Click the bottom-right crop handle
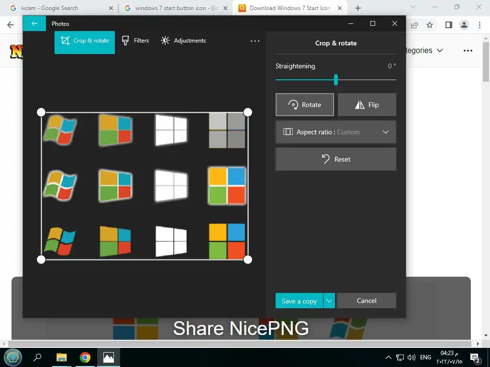The width and height of the screenshot is (490, 367). tap(248, 259)
